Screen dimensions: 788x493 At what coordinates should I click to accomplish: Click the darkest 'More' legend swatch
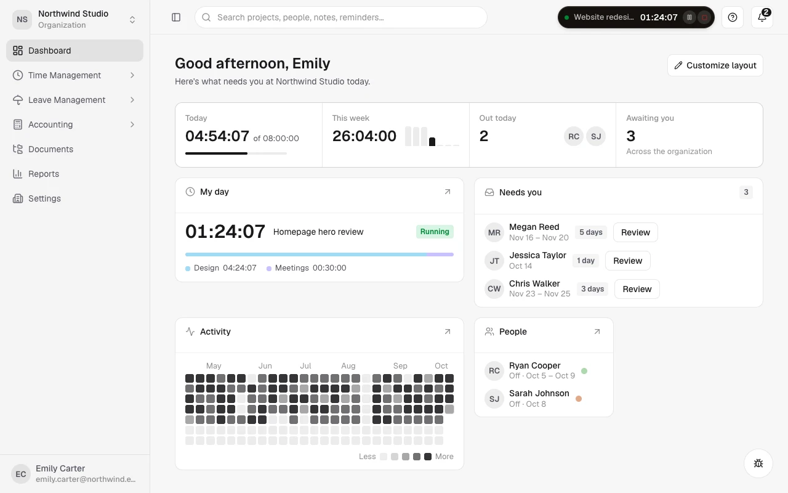coord(428,457)
